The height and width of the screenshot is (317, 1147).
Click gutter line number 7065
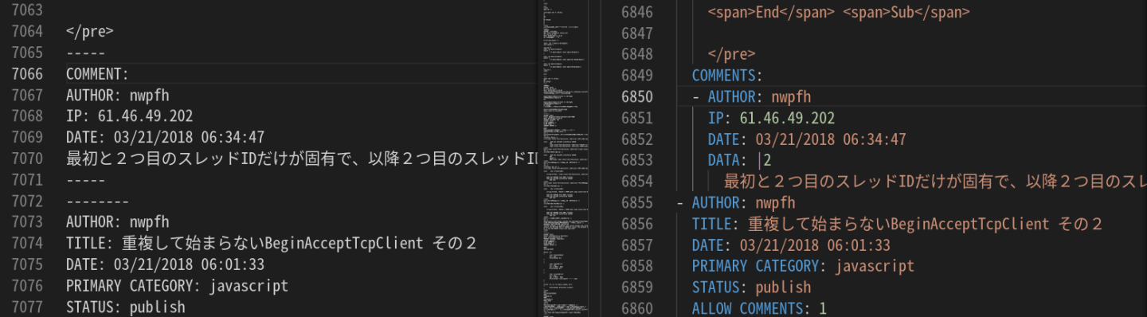pos(26,53)
